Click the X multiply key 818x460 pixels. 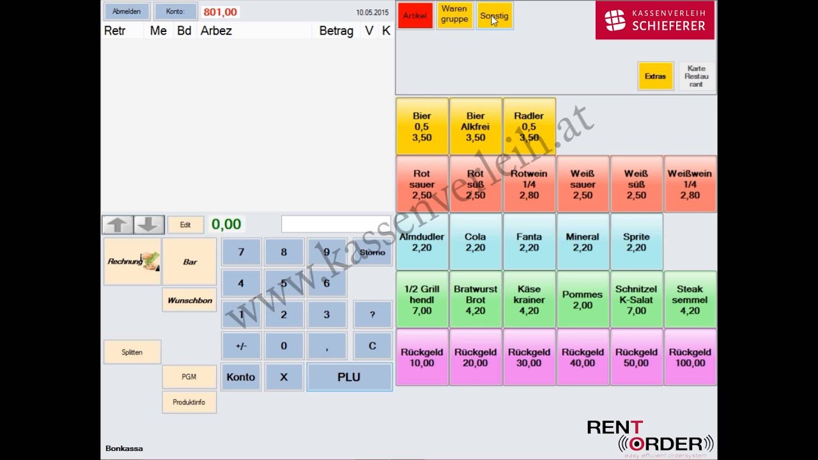pos(284,377)
